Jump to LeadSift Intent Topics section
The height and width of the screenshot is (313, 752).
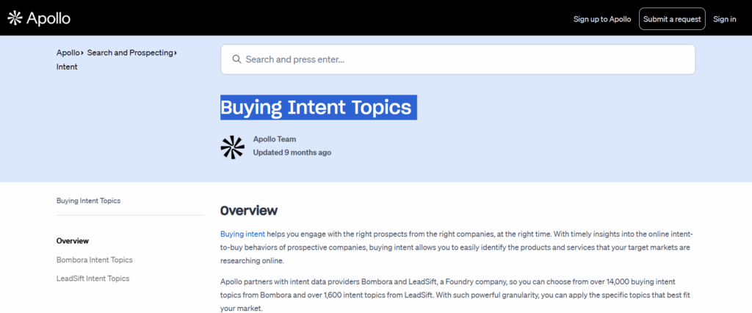tap(93, 279)
